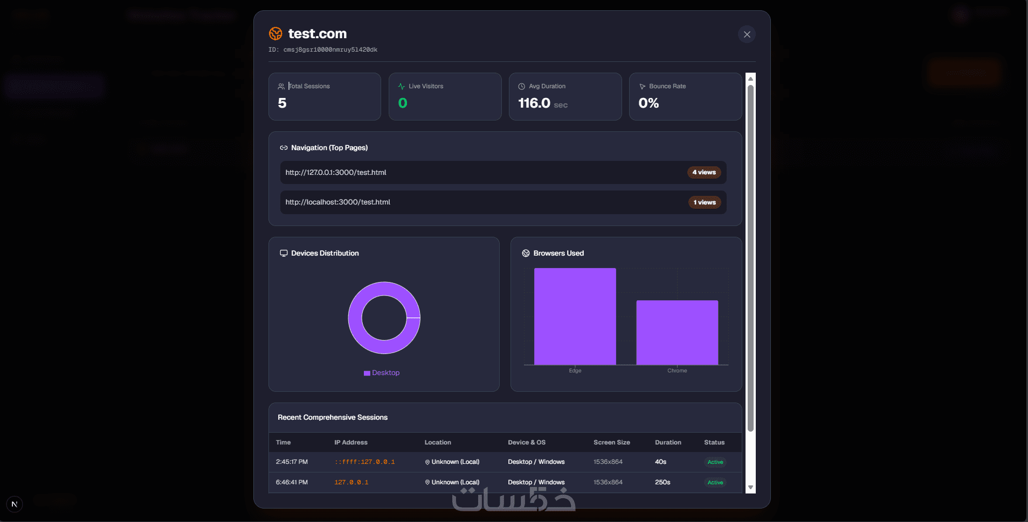The image size is (1028, 522).
Task: Click the scrollbar up arrow
Action: point(750,79)
